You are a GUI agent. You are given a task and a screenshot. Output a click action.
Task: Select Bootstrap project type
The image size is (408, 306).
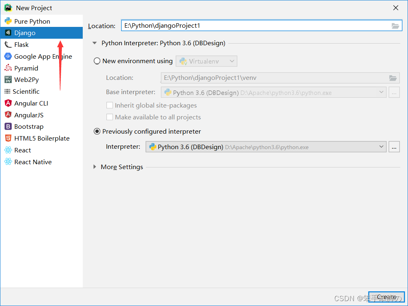[42, 126]
